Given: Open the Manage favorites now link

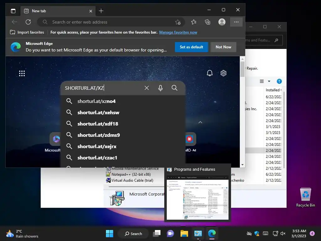Looking at the screenshot, I should pyautogui.click(x=178, y=32).
